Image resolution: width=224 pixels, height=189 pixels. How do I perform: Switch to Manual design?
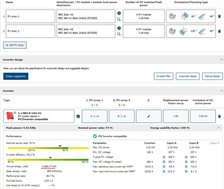(x=213, y=76)
